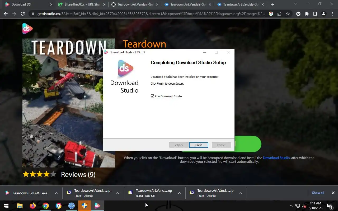Click the Teardown game cover image
The image size is (338, 211).
point(63,103)
